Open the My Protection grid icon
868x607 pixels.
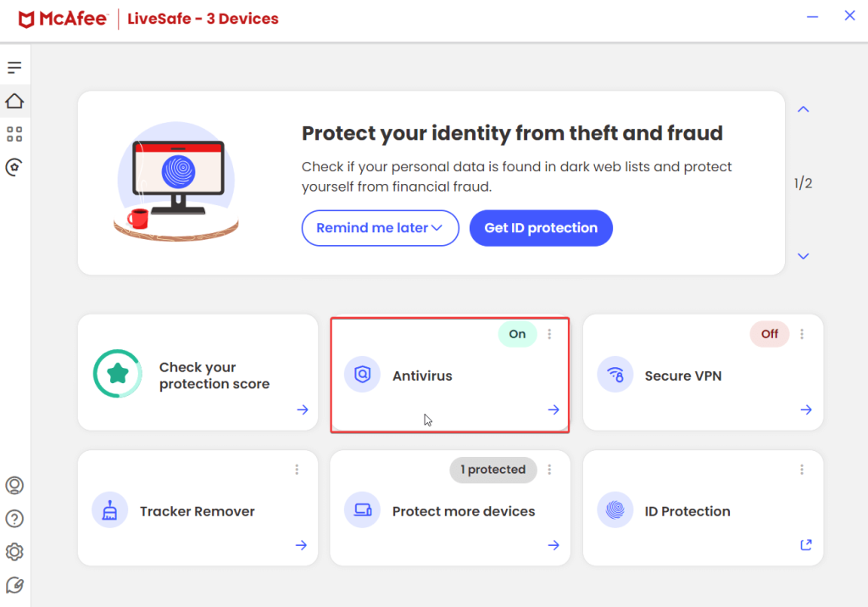14,134
